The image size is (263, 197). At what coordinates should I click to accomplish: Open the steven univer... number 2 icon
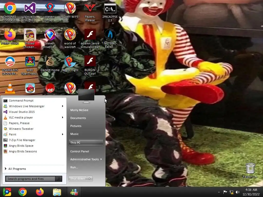coord(50,12)
